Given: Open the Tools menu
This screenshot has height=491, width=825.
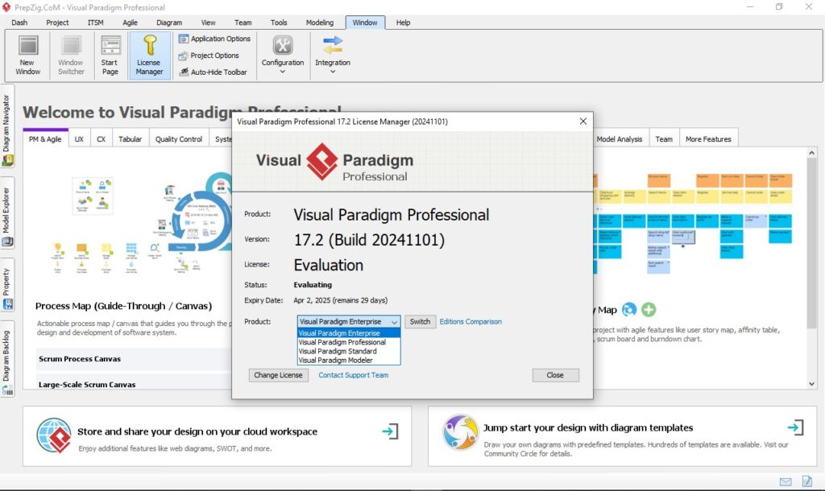Looking at the screenshot, I should click(x=279, y=23).
